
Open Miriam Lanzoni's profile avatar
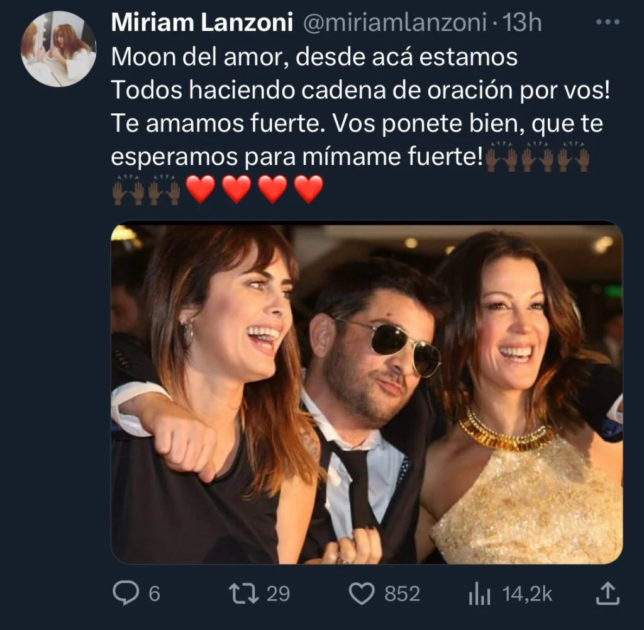tap(58, 48)
